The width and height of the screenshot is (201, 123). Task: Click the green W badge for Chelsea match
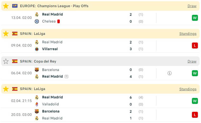coord(195,18)
